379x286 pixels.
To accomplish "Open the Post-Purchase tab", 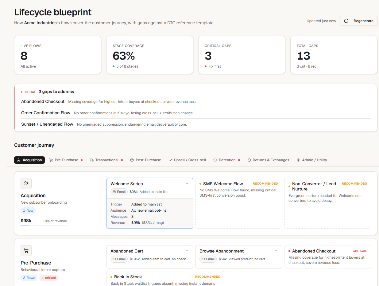I will pyautogui.click(x=146, y=160).
